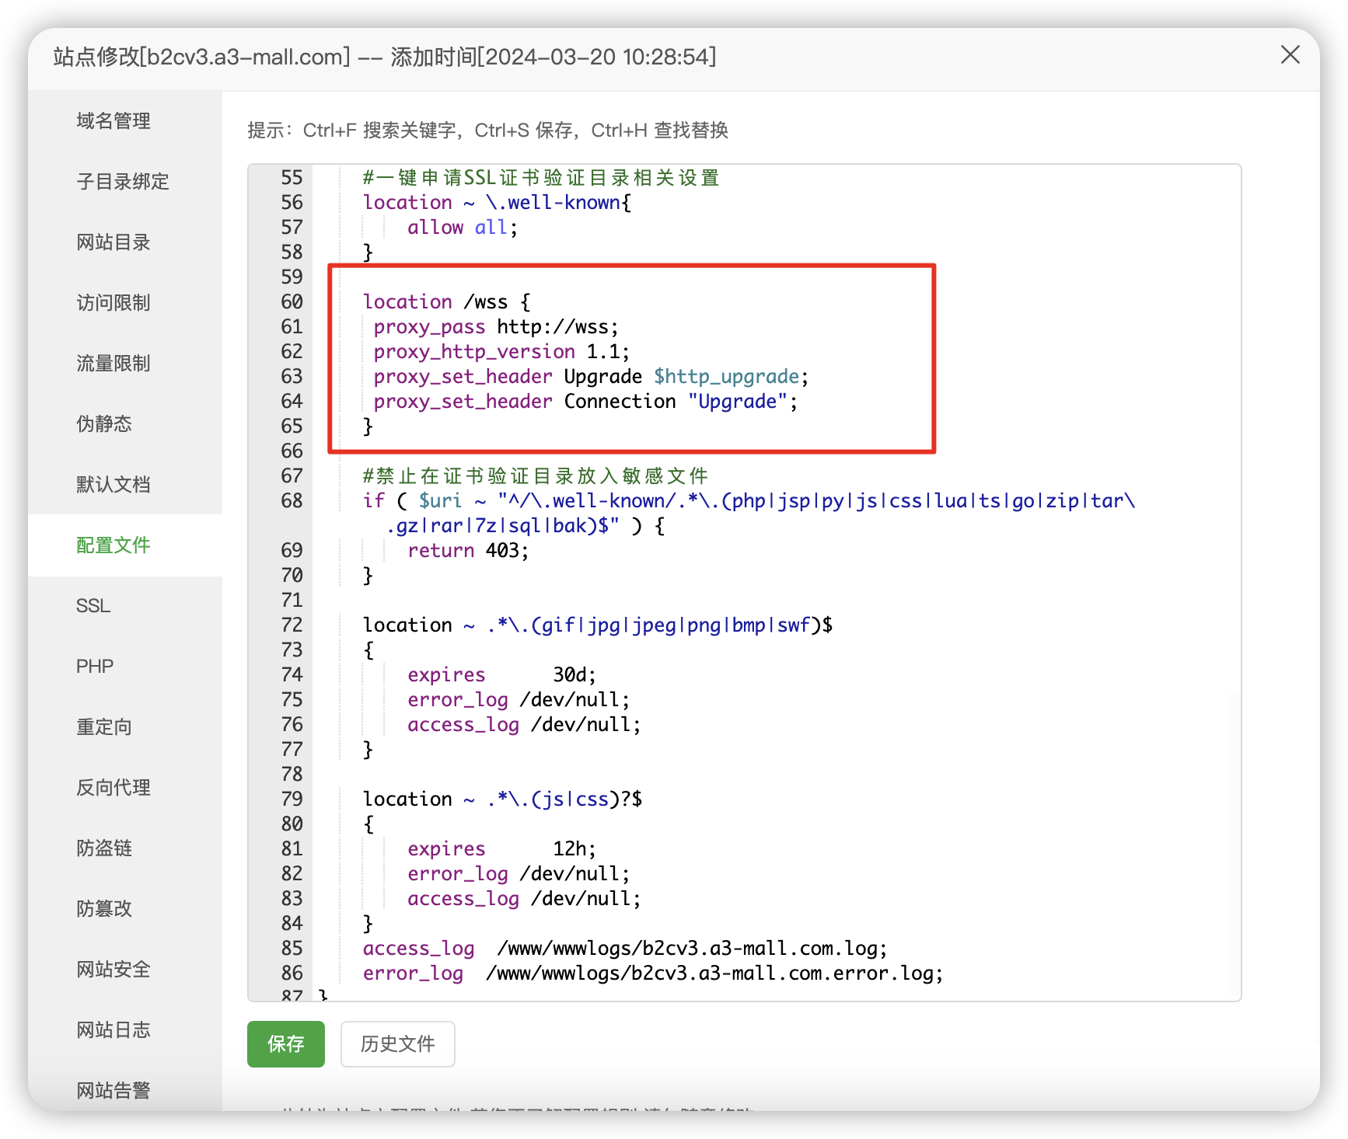Open the 域名管理 tab

click(x=113, y=120)
